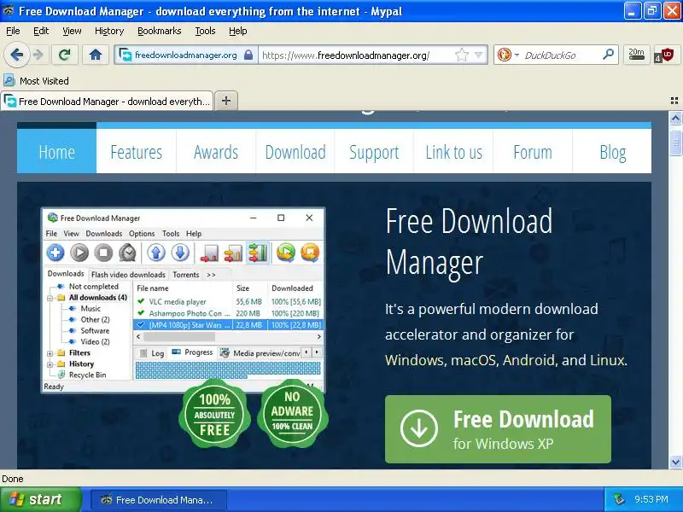
Task: Open the Support page link
Action: [x=374, y=152]
